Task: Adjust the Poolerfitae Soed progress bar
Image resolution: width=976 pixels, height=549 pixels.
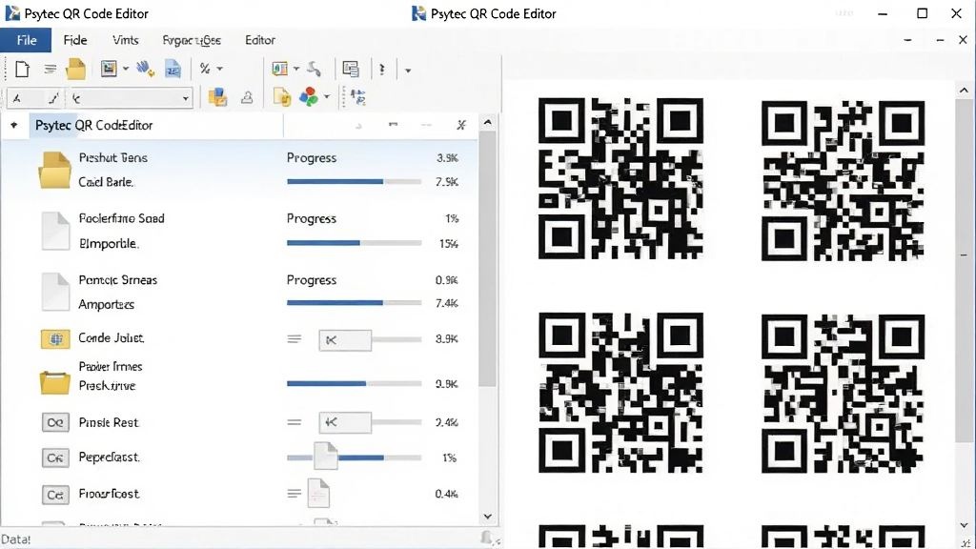Action: click(x=355, y=243)
